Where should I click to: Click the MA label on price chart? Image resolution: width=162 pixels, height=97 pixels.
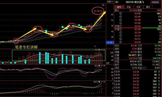click(103, 5)
